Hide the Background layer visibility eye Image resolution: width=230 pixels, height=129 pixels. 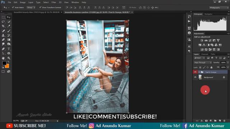pyautogui.click(x=195, y=77)
